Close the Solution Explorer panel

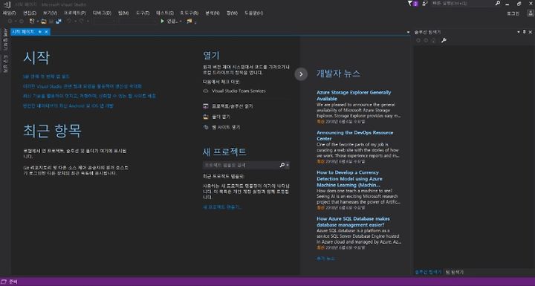click(531, 32)
